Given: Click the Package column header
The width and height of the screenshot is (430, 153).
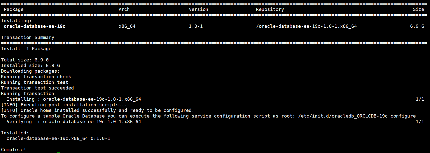Looking at the screenshot, I should [14, 9].
